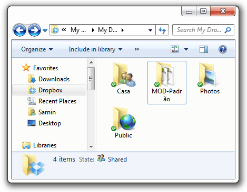
Task: Click the navigation pane scroll down arrow
Action: coord(91,146)
